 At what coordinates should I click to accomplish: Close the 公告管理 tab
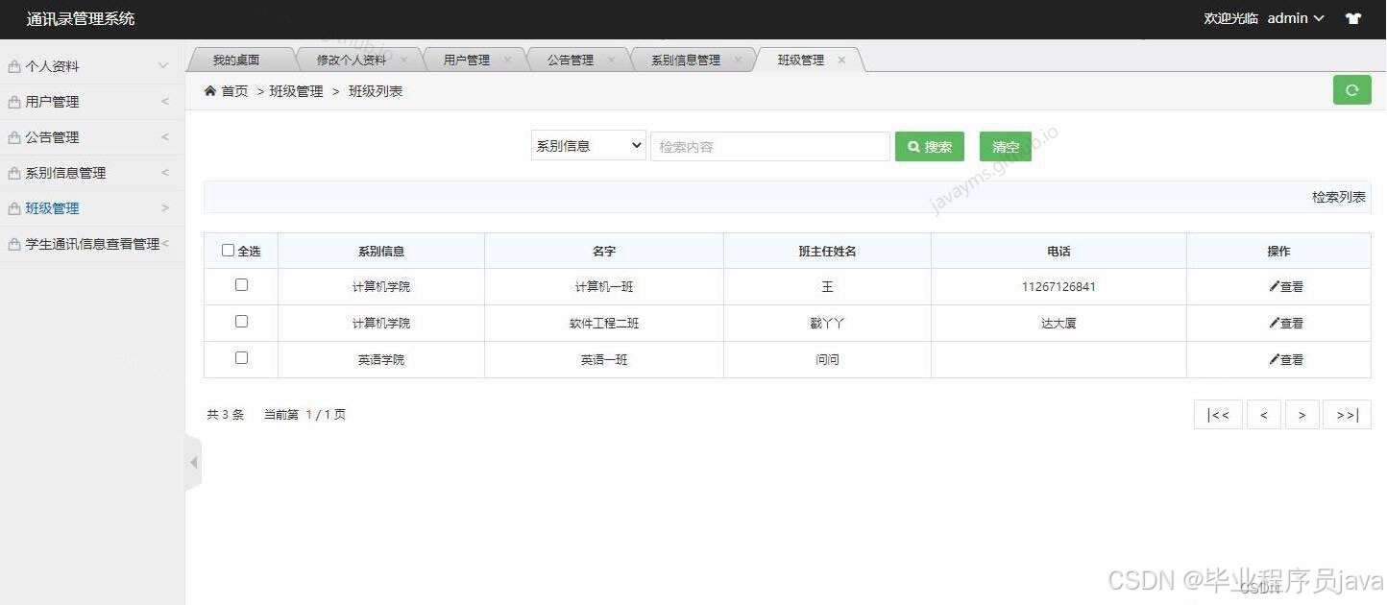(x=611, y=60)
